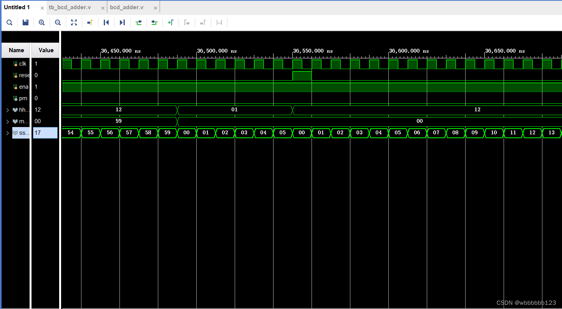The width and height of the screenshot is (562, 309).
Task: Select the ena signal name
Action: pos(24,87)
